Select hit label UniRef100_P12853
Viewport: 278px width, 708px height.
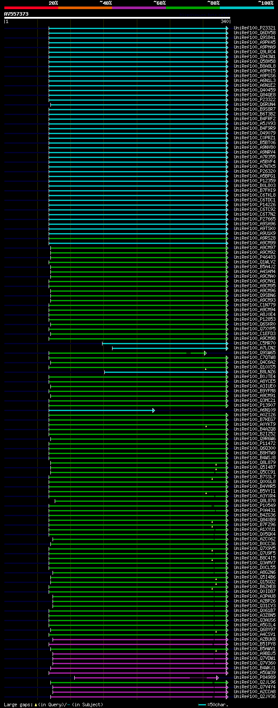click(255, 319)
